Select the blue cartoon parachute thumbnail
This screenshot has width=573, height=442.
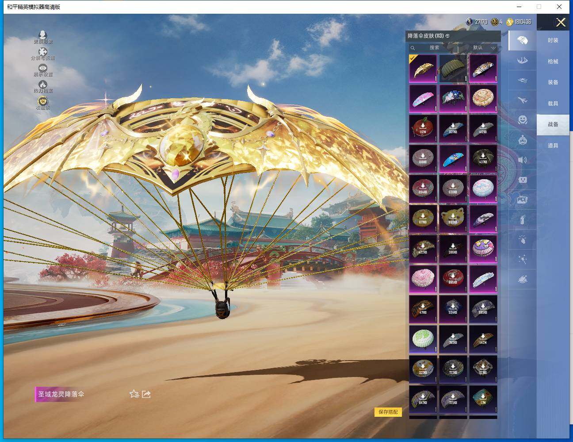click(453, 159)
